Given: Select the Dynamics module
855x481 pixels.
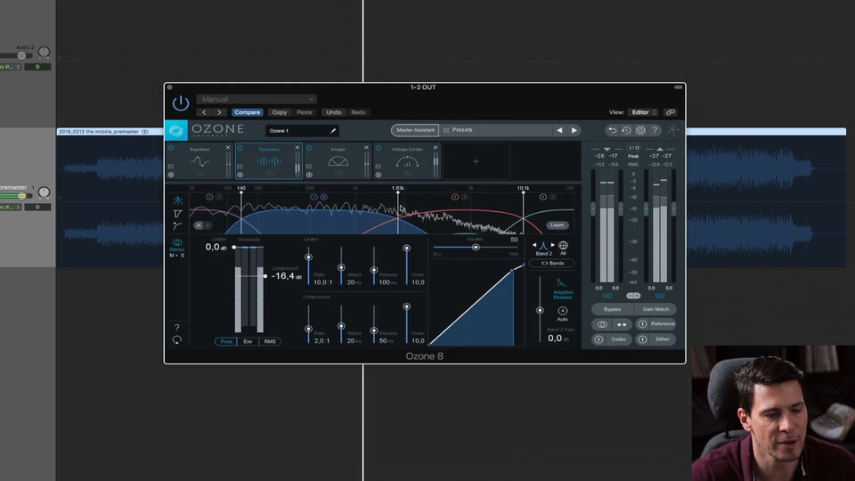Looking at the screenshot, I should (269, 161).
